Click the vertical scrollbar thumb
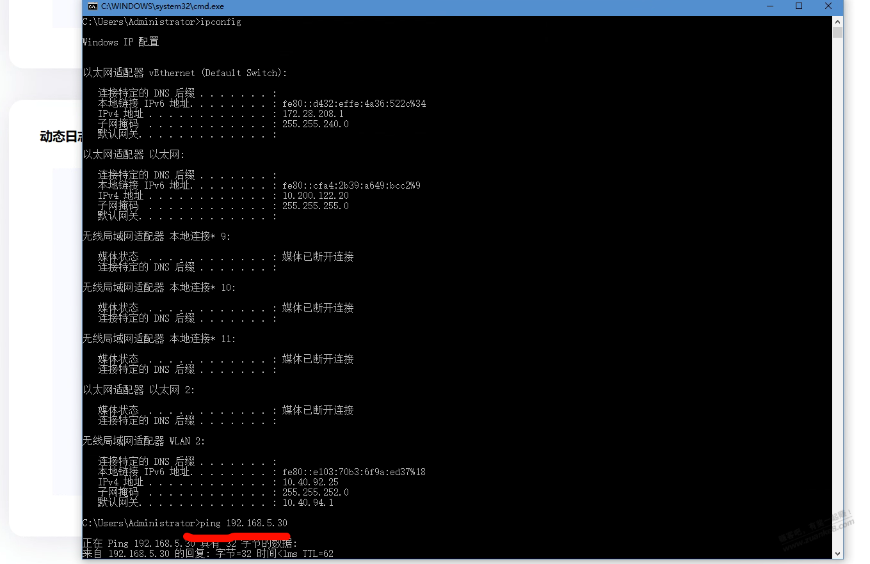870x564 pixels. point(837,33)
